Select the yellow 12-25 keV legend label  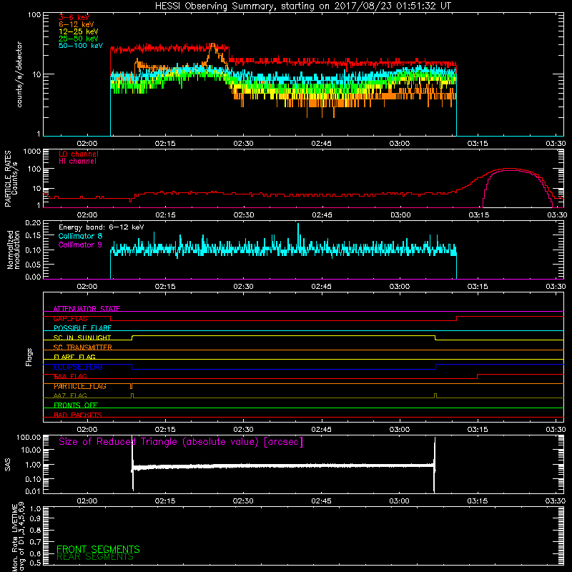[79, 31]
